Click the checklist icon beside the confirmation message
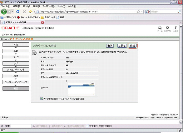The height and width of the screenshot is (133, 183). coord(35,53)
